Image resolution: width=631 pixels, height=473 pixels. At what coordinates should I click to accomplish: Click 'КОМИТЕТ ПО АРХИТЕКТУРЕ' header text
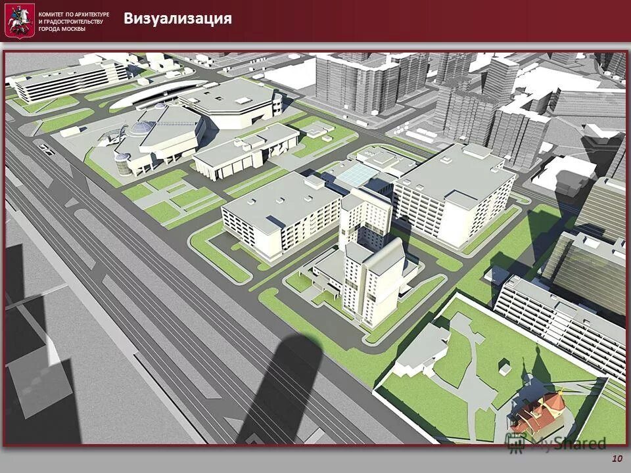point(74,14)
